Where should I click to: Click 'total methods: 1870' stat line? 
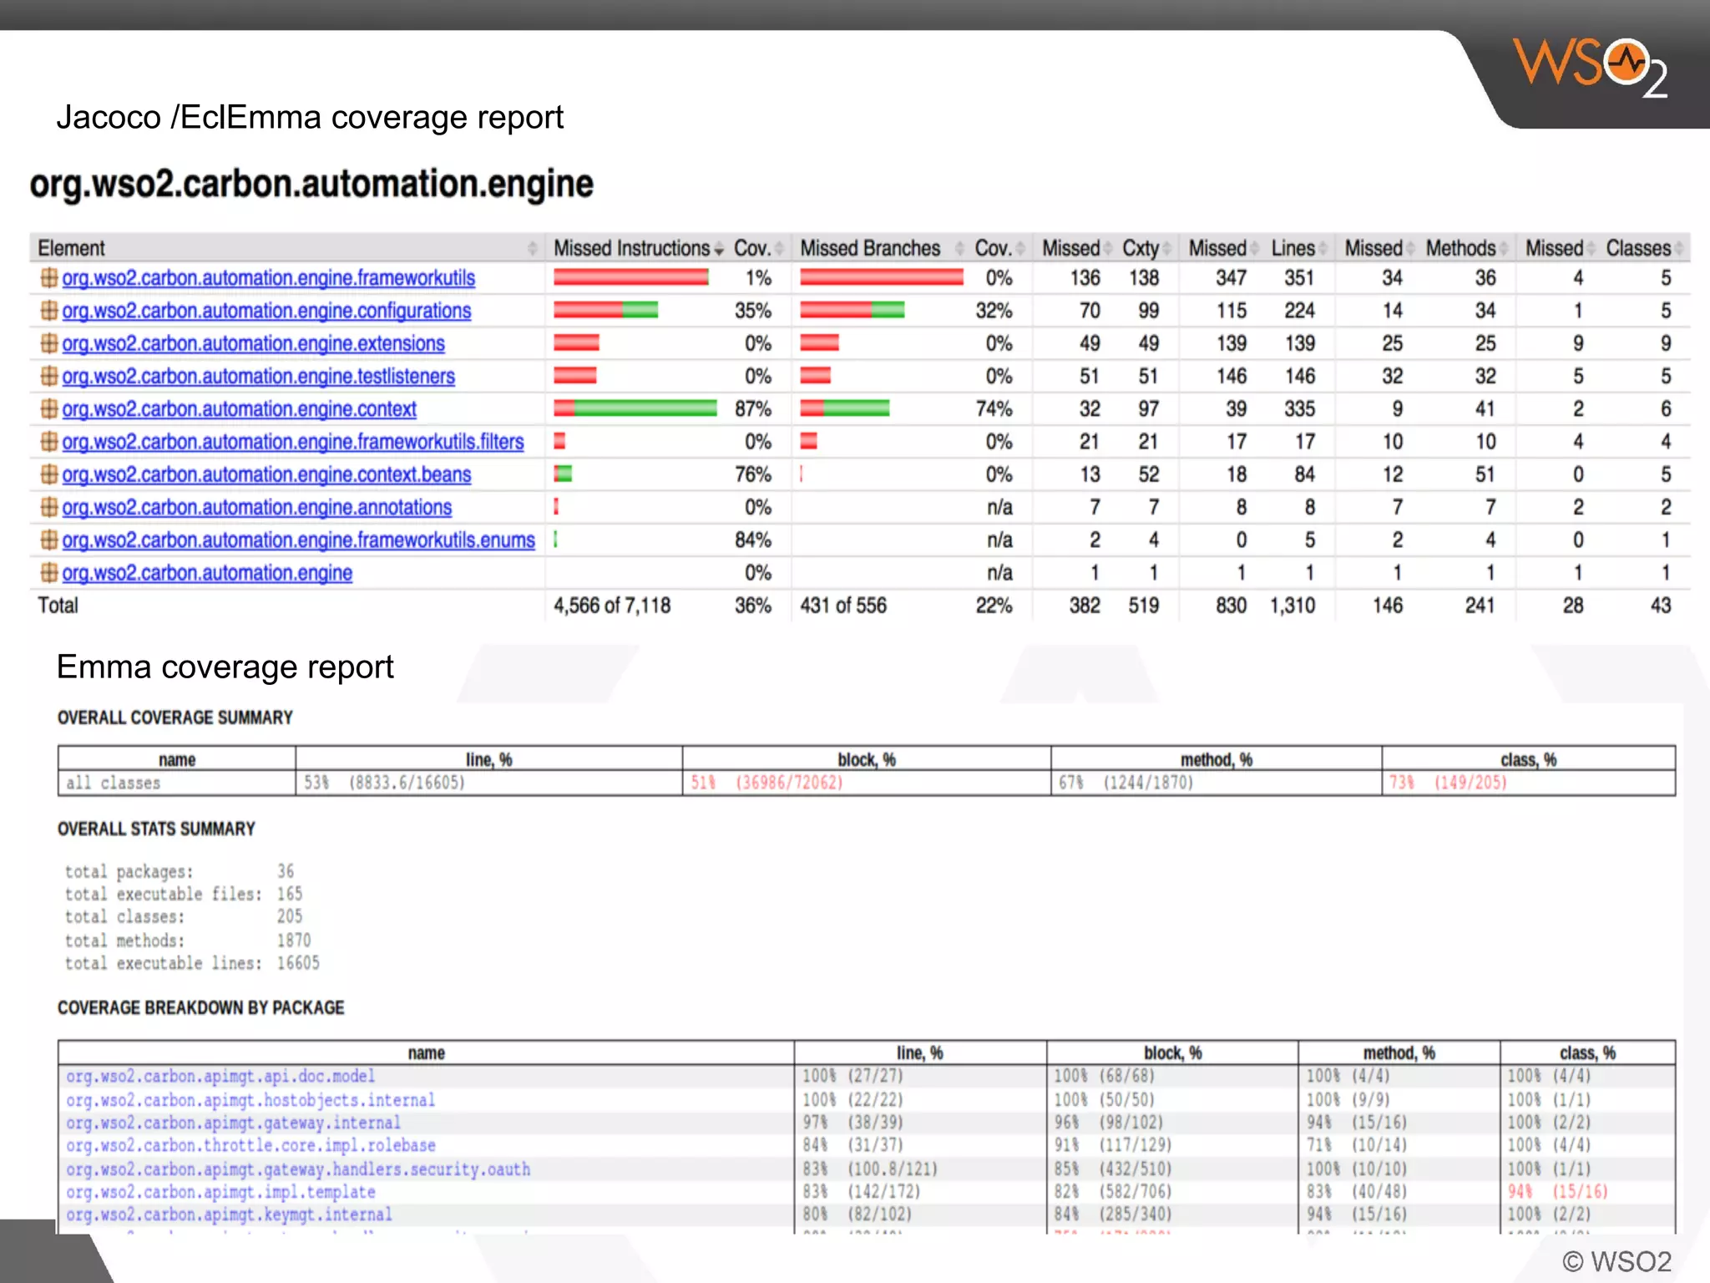(x=188, y=941)
